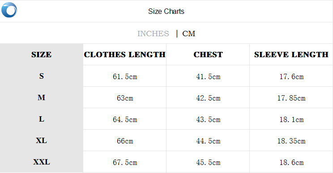Click the 61.5cm clothes length cell
Screen dimensions: 333x173
pyautogui.click(x=125, y=76)
